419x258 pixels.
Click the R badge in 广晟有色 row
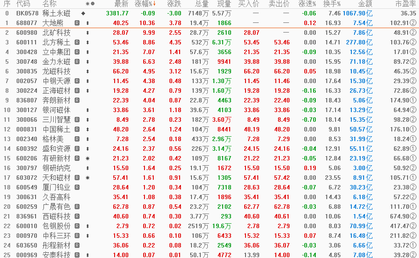click(x=77, y=207)
